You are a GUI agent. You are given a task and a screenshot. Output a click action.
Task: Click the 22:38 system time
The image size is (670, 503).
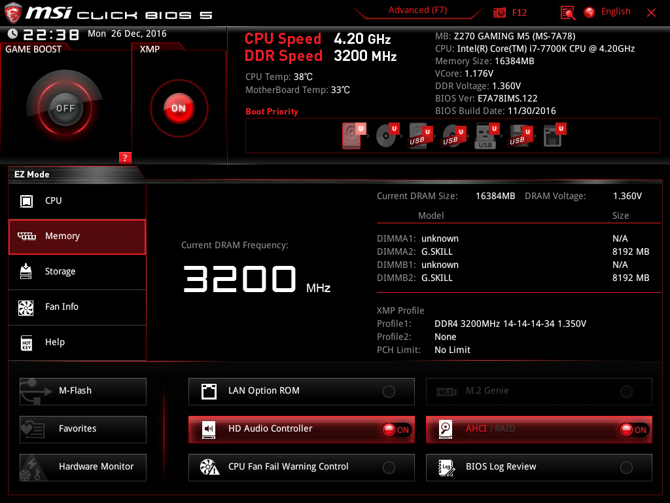51,34
